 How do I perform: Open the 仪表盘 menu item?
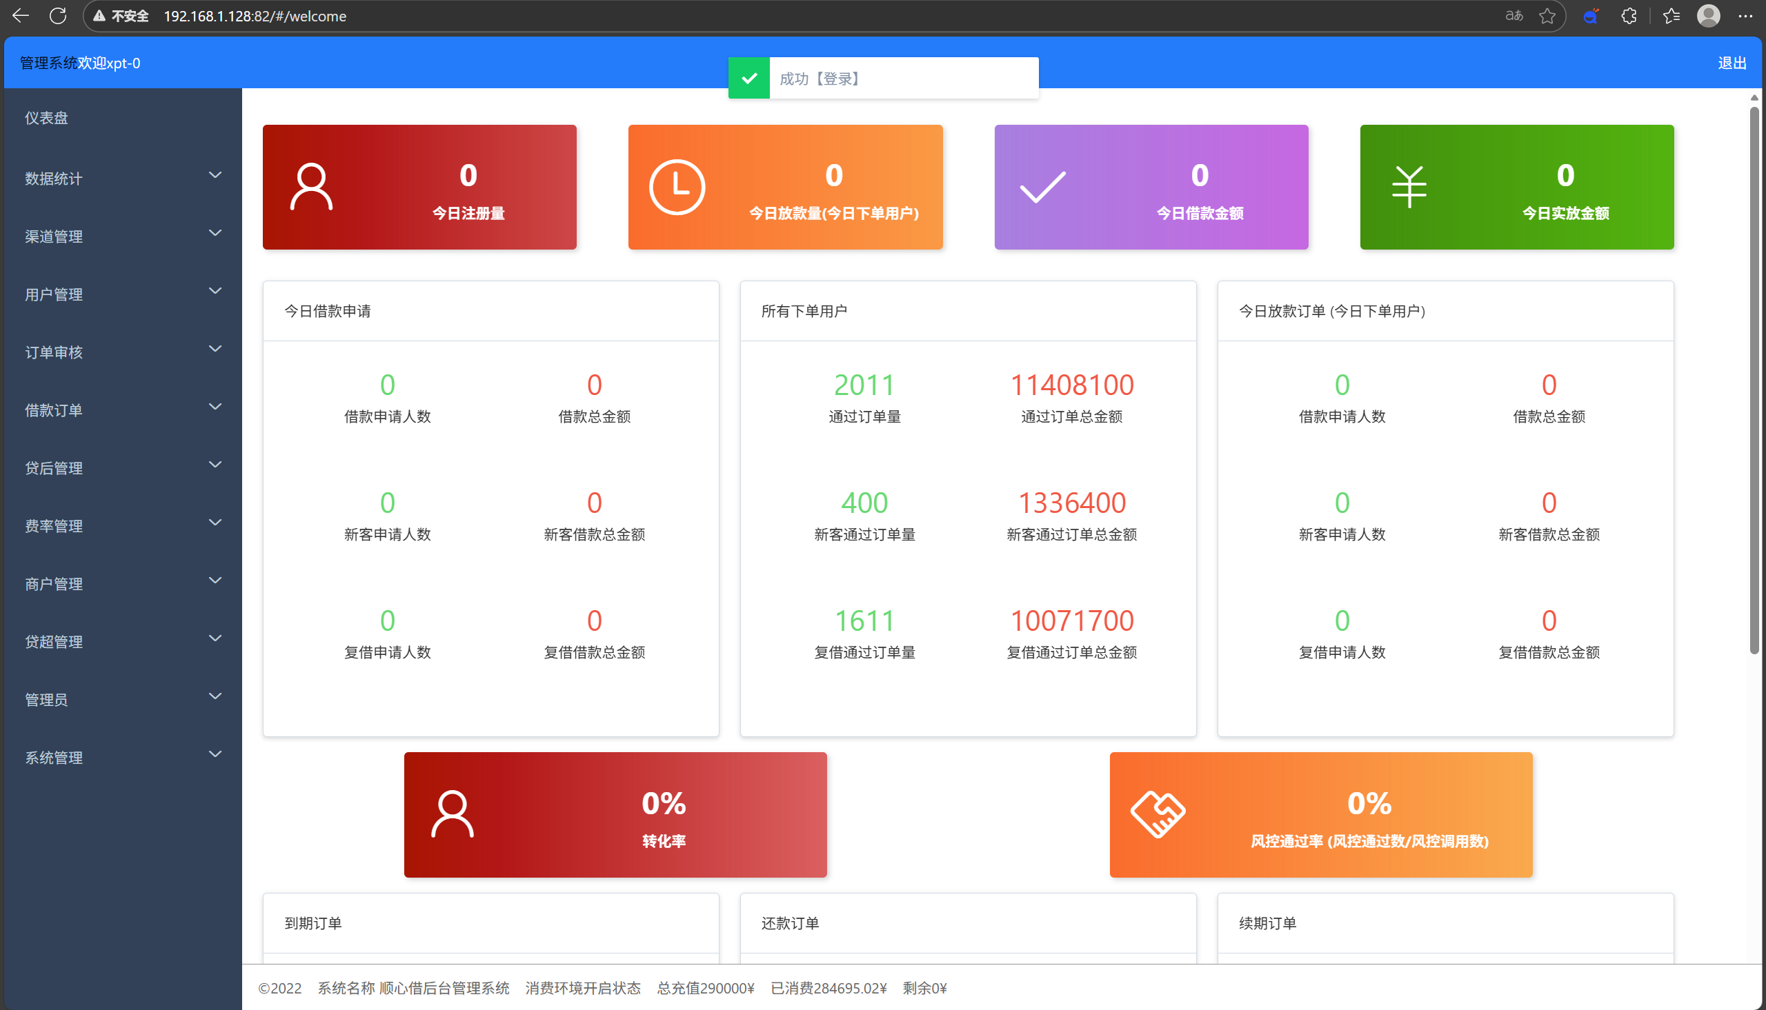coord(46,118)
